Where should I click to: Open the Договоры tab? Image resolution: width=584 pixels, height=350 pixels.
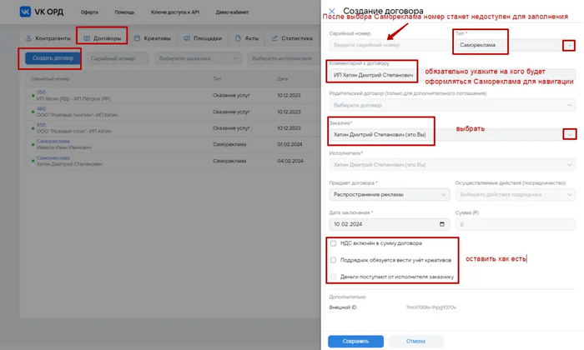[x=103, y=38]
